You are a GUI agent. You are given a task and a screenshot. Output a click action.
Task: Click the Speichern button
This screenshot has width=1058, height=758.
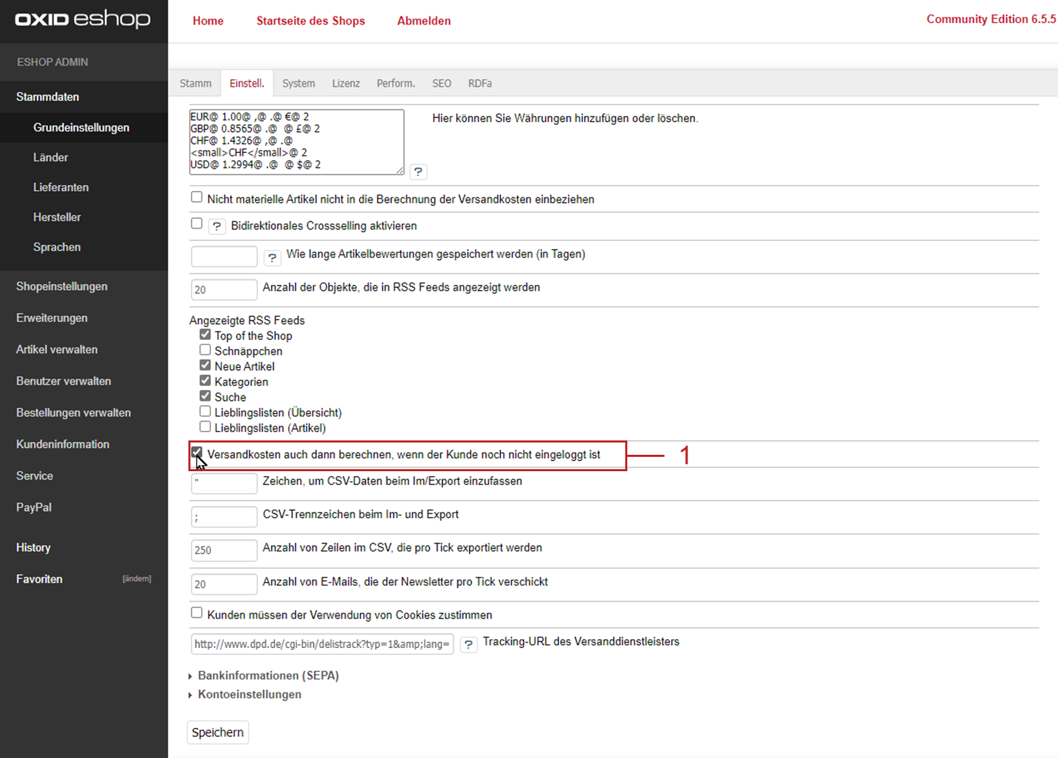click(218, 732)
